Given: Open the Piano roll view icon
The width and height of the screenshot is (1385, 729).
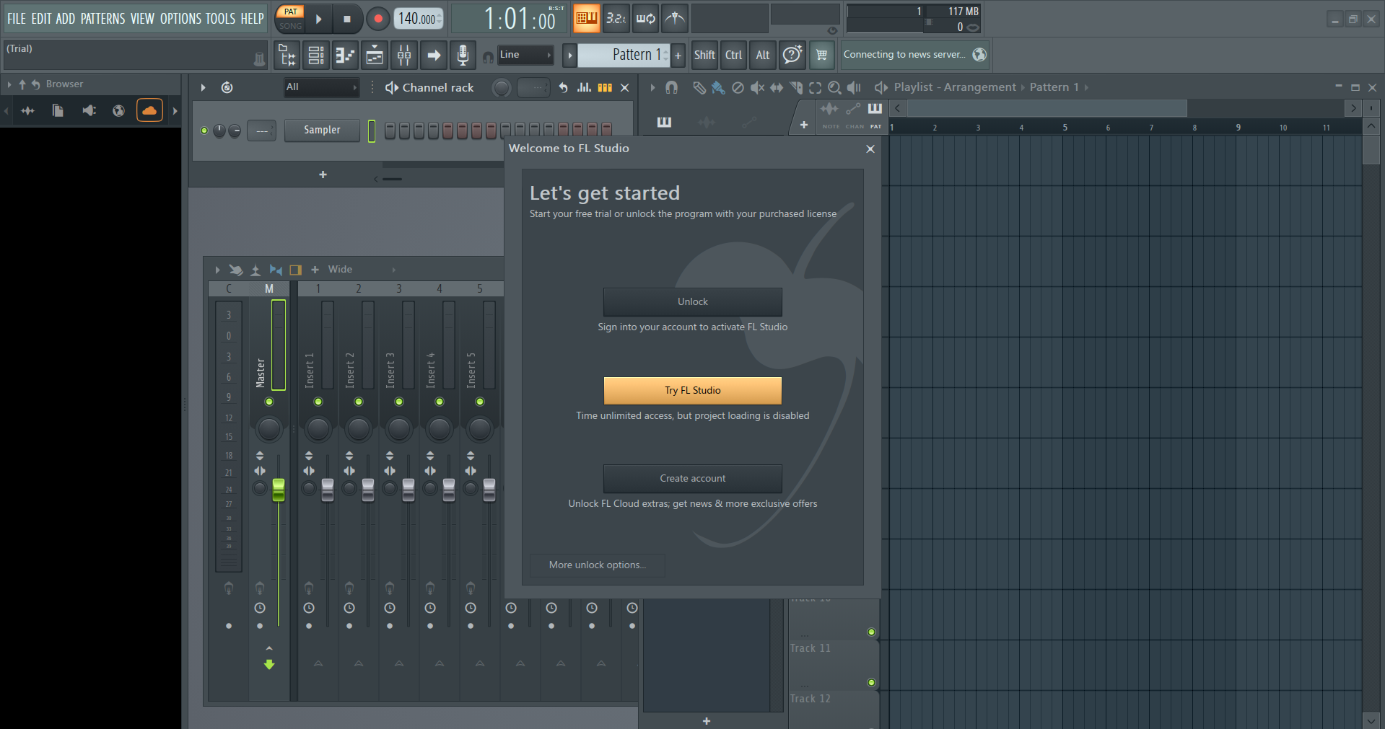Looking at the screenshot, I should 345,55.
